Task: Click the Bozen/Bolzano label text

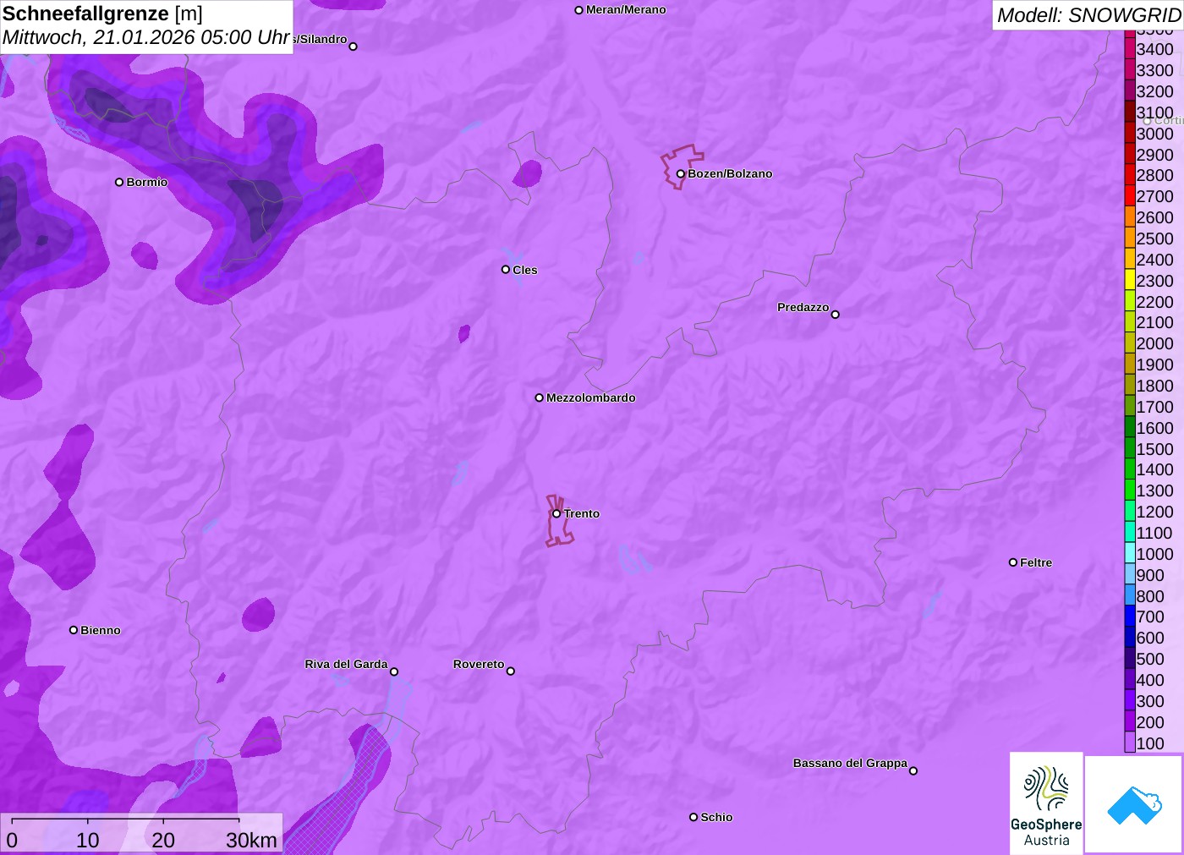Action: 730,173
